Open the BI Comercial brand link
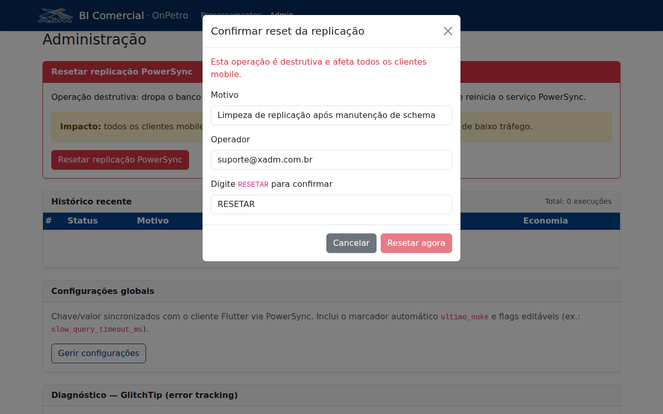Image resolution: width=663 pixels, height=414 pixels. click(x=111, y=16)
